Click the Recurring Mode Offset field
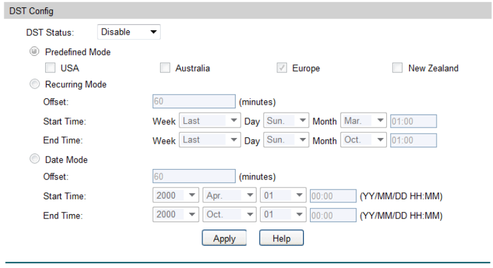Viewport: 493px width, 268px height. click(193, 102)
